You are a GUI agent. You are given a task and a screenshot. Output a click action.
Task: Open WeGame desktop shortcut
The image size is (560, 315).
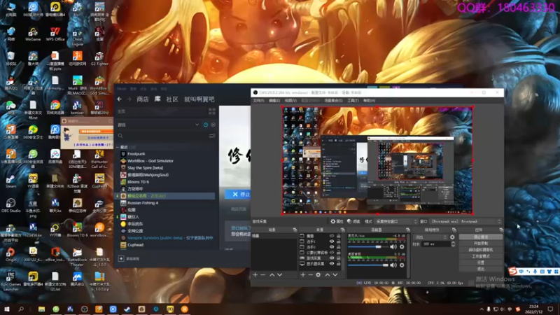tap(33, 34)
